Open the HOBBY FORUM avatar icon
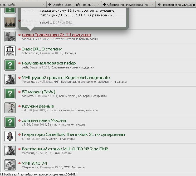The image size is (196, 176). 10,51
